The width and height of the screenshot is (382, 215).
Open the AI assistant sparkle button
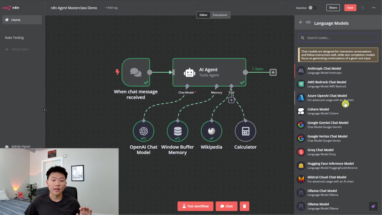pos(373,206)
